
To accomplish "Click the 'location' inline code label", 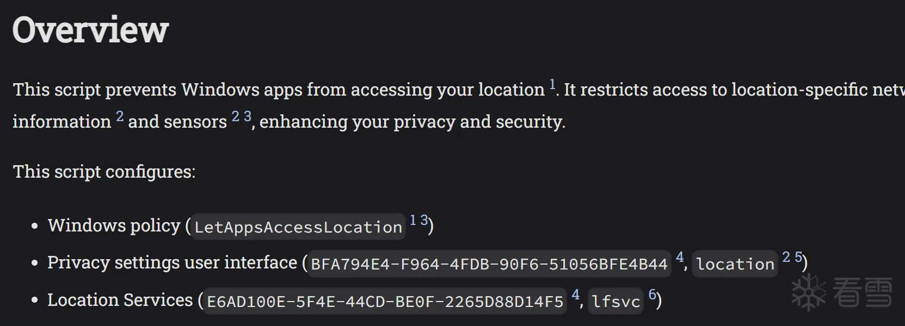I will tap(735, 264).
